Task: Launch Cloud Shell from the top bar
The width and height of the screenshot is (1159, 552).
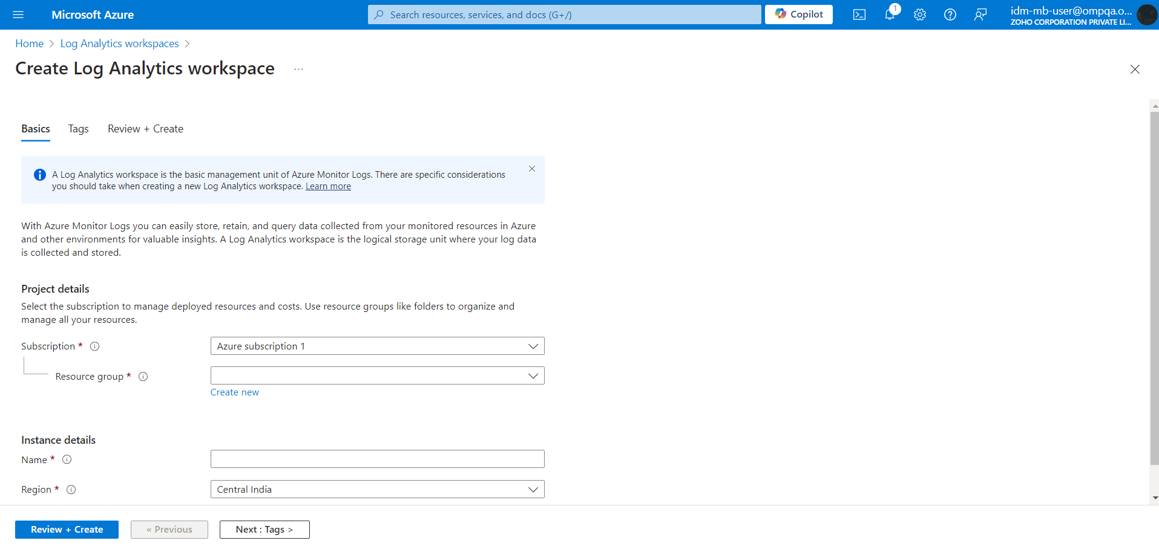Action: [859, 14]
